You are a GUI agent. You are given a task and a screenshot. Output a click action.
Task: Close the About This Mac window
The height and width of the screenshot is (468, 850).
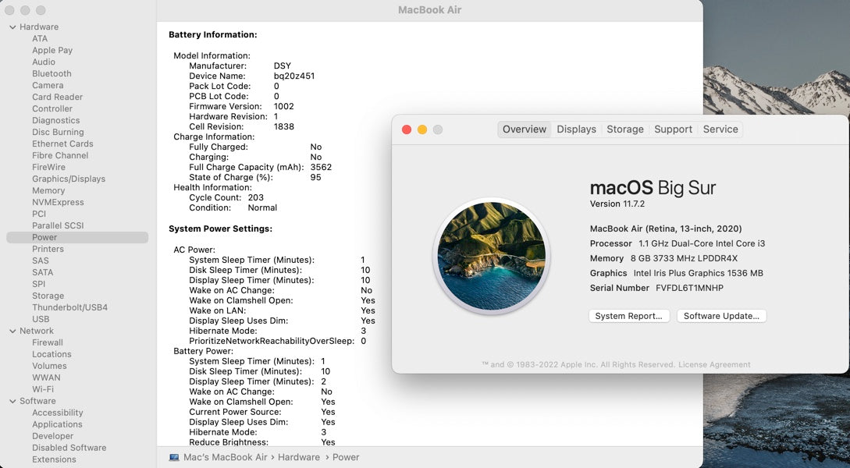[x=407, y=129]
